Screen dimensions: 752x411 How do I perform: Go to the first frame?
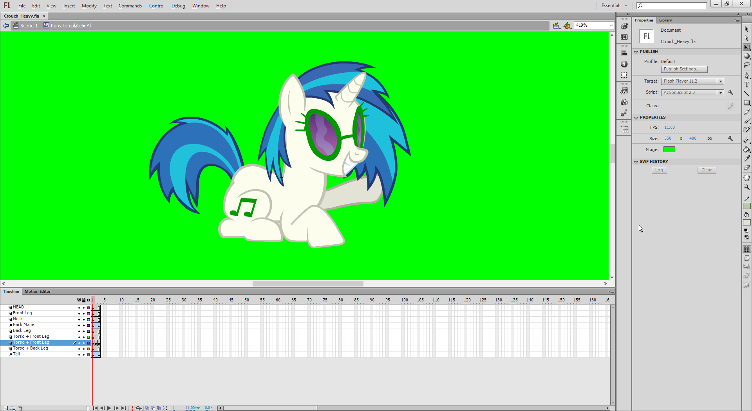tap(95, 408)
